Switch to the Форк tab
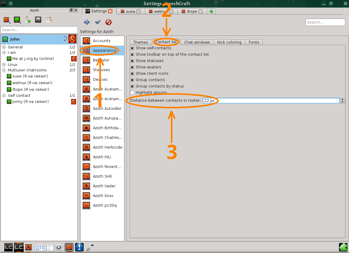349x253 pixels. 192,11
